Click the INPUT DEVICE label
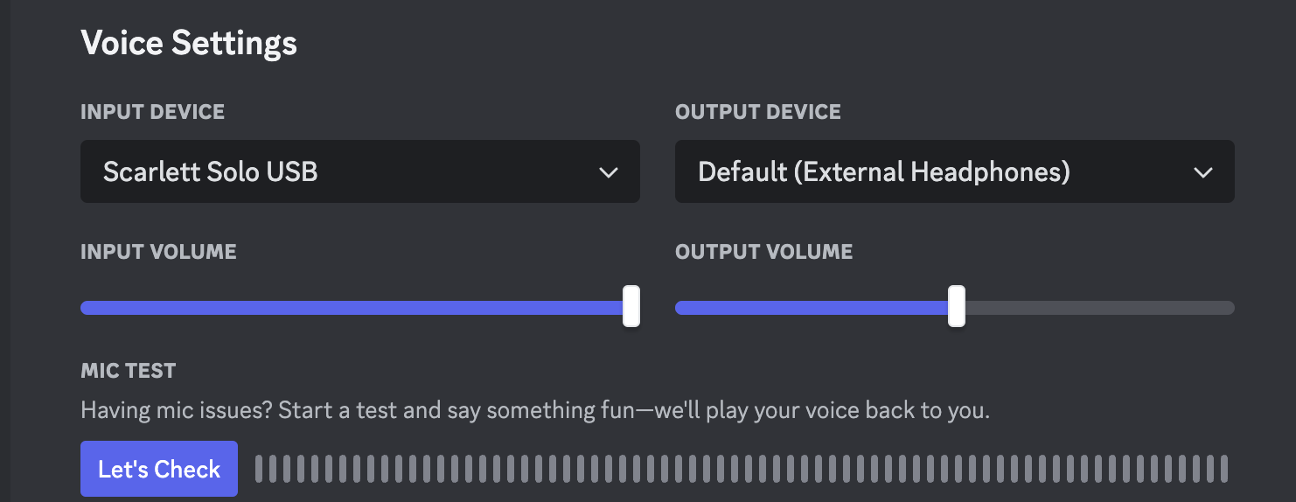The width and height of the screenshot is (1296, 502). [152, 112]
